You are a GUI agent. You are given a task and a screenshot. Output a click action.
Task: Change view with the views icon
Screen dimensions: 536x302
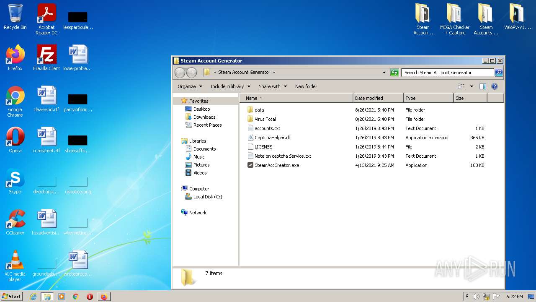[461, 86]
